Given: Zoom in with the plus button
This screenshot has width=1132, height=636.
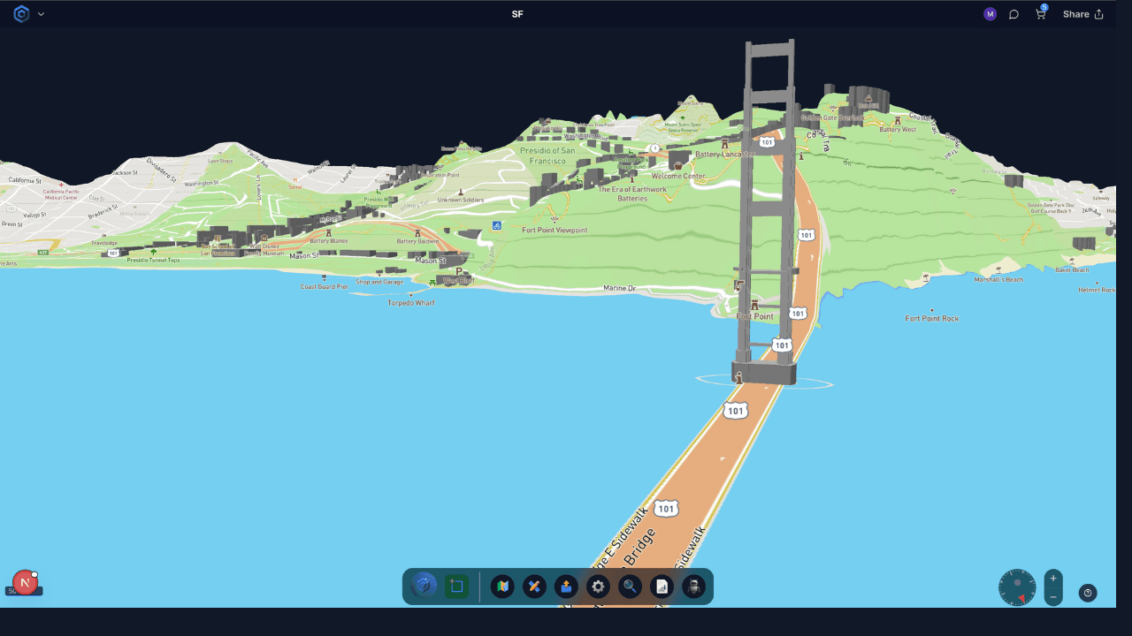Looking at the screenshot, I should tap(1053, 579).
